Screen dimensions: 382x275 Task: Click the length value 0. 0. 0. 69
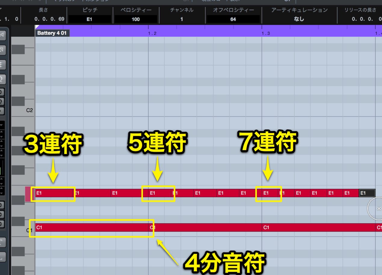[50, 19]
